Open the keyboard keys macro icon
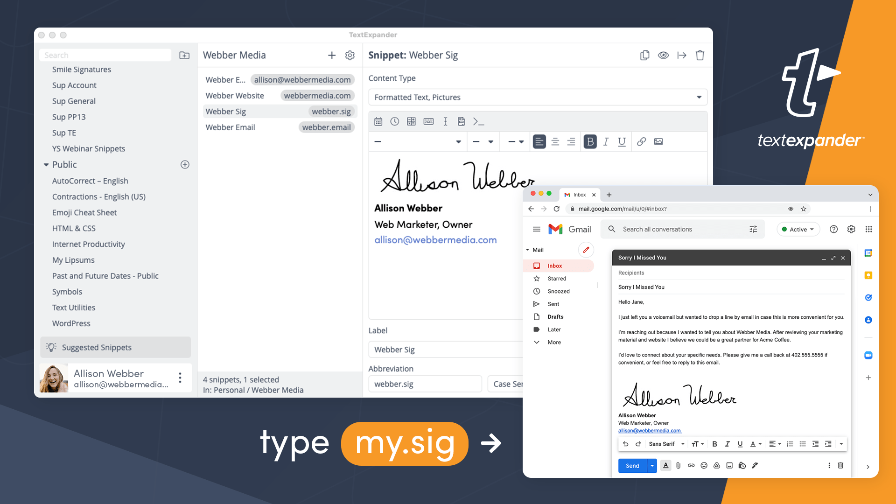 pyautogui.click(x=428, y=121)
